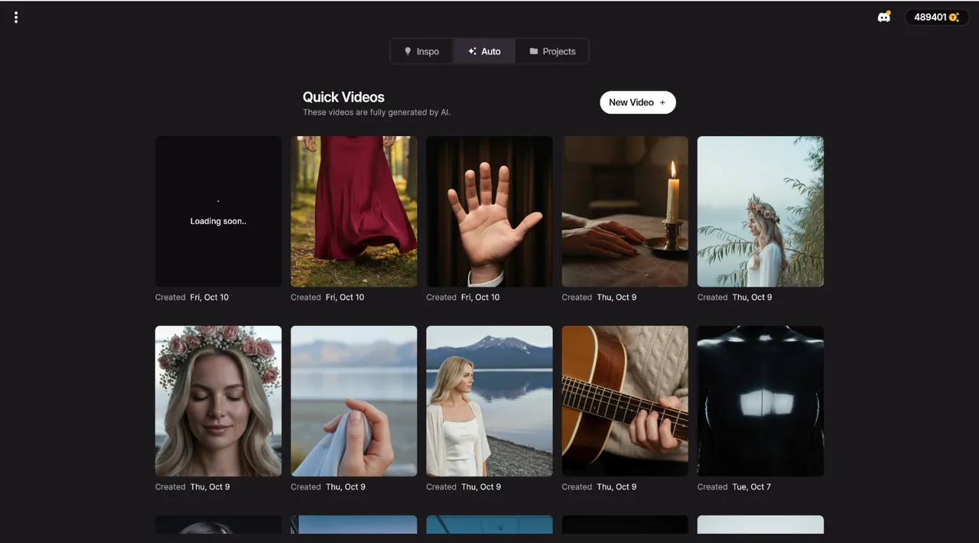
Task: Open the guitar playing video thumbnail
Action: tap(624, 401)
